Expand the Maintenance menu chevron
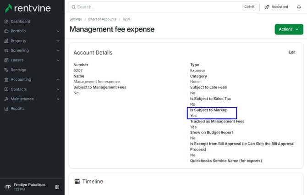Image resolution: width=307 pixels, height=195 pixels. click(58, 99)
